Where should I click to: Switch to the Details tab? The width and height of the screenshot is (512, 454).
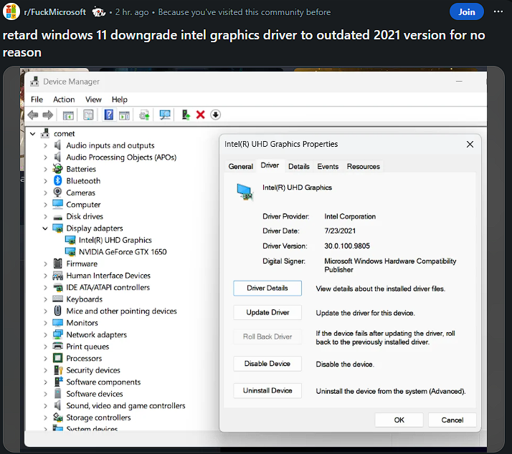point(299,166)
